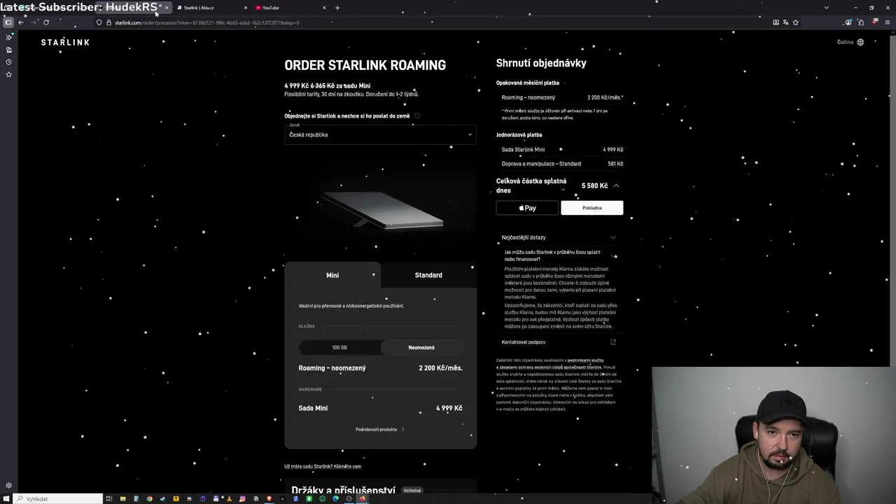The width and height of the screenshot is (896, 504).
Task: Reload the current Starlink page
Action: [x=46, y=22]
